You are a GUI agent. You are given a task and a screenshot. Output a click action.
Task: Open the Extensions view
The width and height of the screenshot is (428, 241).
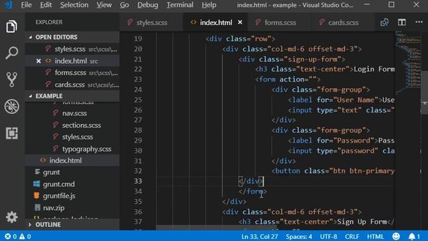pyautogui.click(x=11, y=133)
